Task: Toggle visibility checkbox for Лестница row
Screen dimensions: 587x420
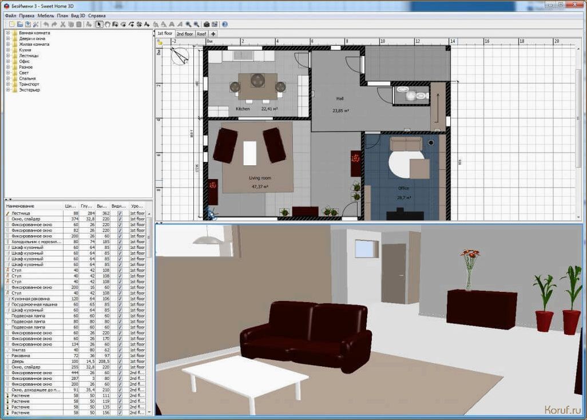Action: pyautogui.click(x=120, y=213)
